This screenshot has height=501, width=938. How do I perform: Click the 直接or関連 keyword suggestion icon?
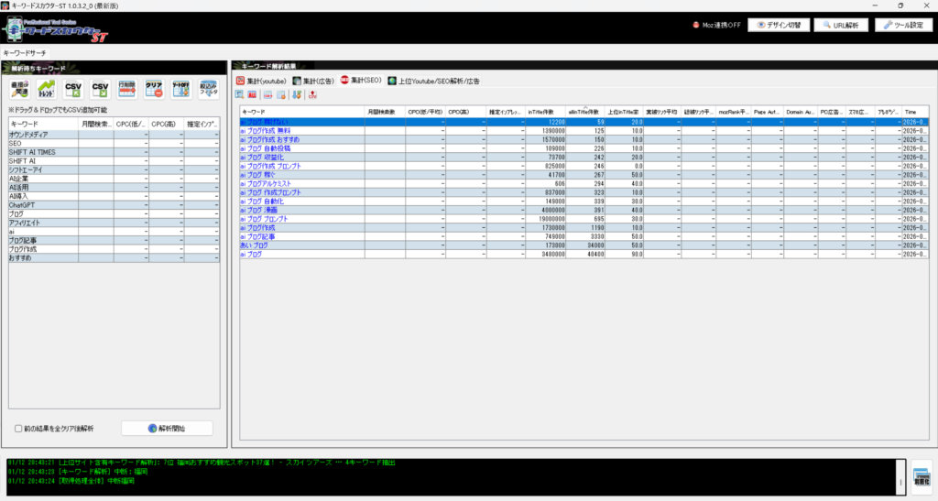(x=21, y=90)
